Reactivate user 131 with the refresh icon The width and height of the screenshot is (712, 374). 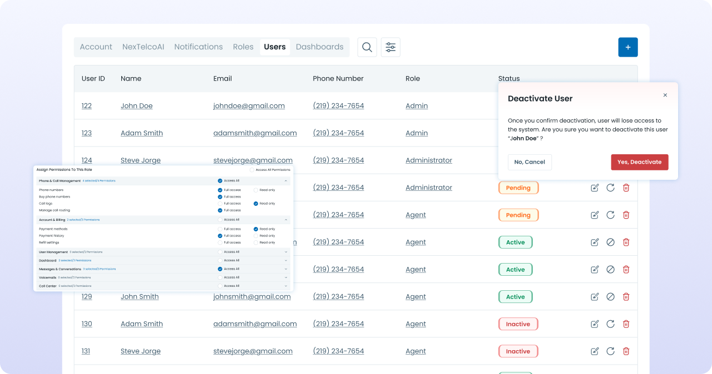pyautogui.click(x=610, y=351)
